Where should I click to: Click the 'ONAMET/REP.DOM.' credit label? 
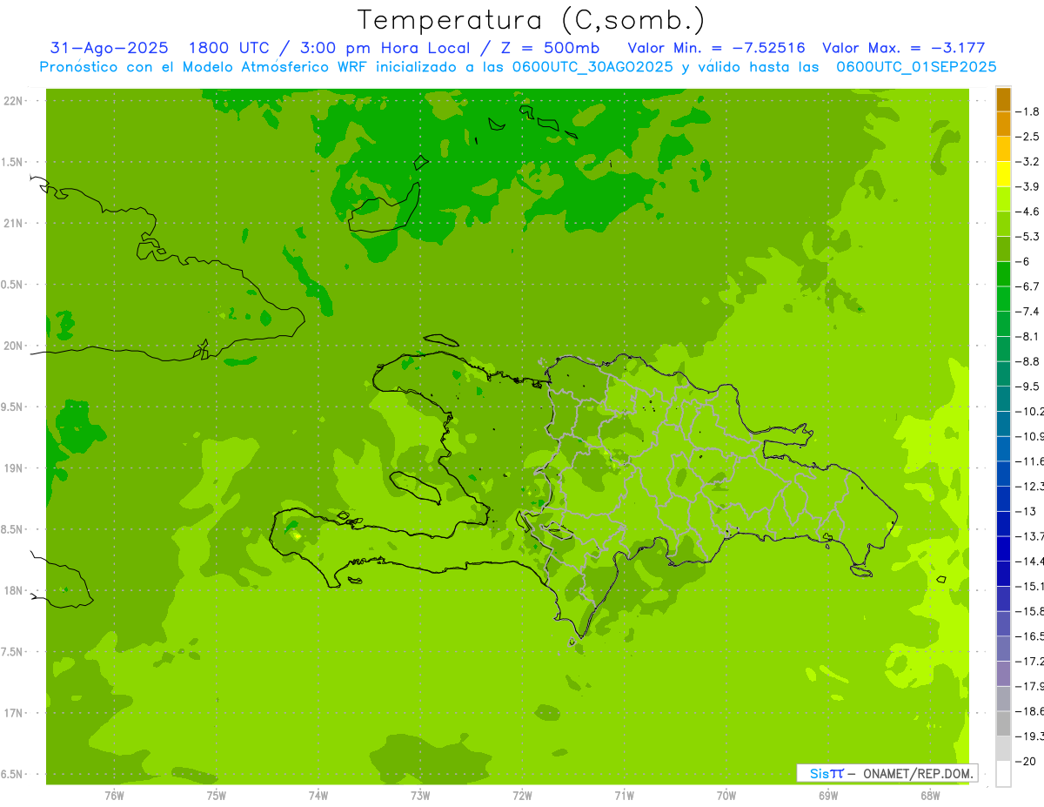coord(919,773)
